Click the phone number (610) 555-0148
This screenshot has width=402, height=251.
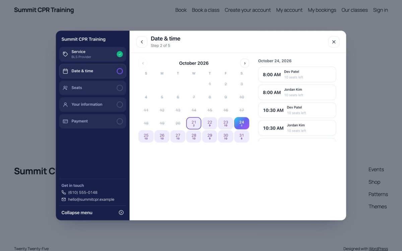coord(83,192)
